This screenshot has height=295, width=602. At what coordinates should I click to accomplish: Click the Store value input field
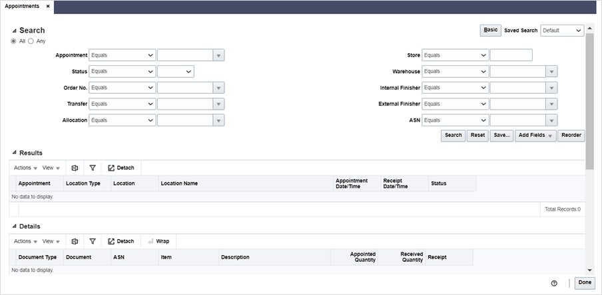(x=511, y=55)
